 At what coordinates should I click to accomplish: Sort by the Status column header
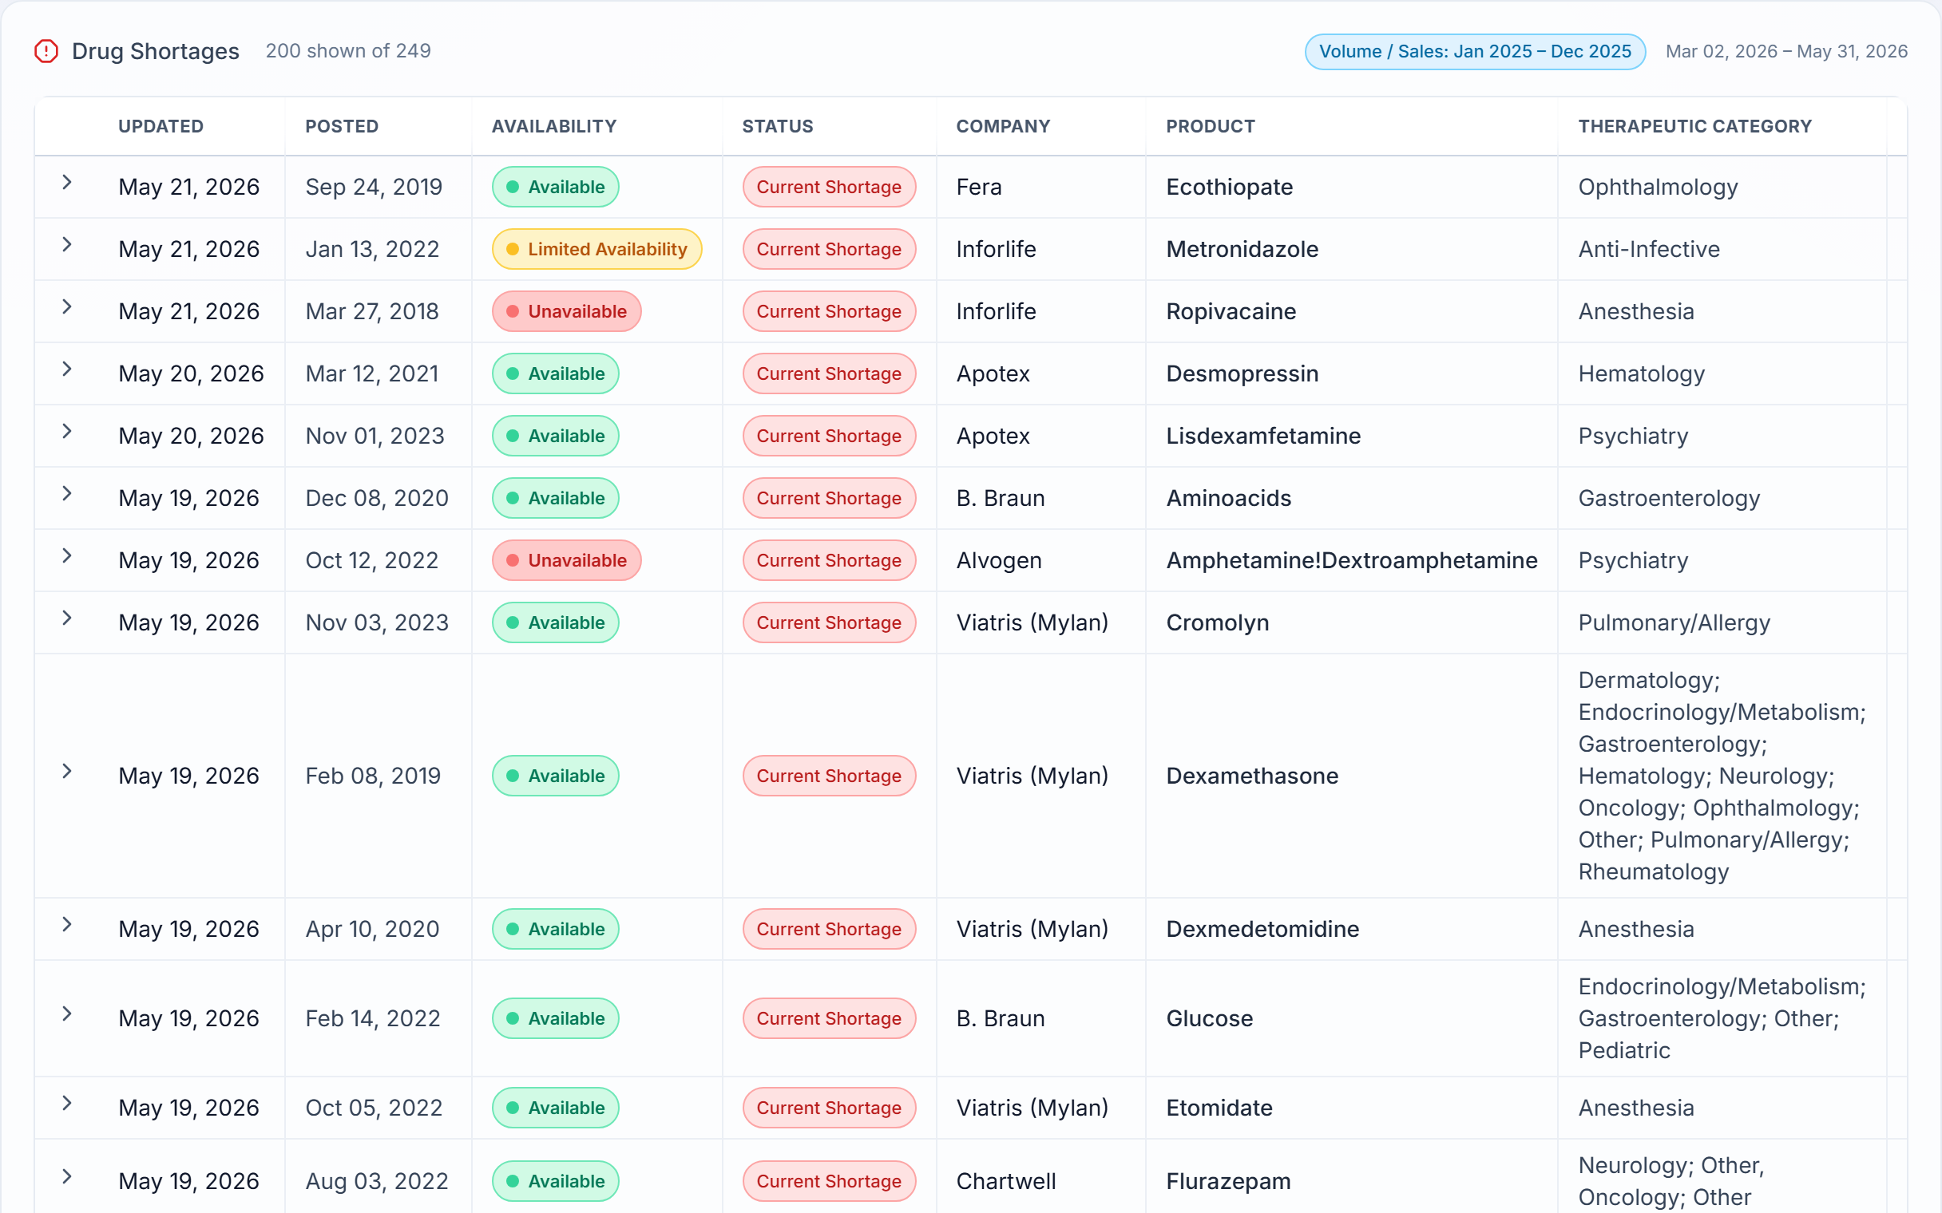pos(778,126)
